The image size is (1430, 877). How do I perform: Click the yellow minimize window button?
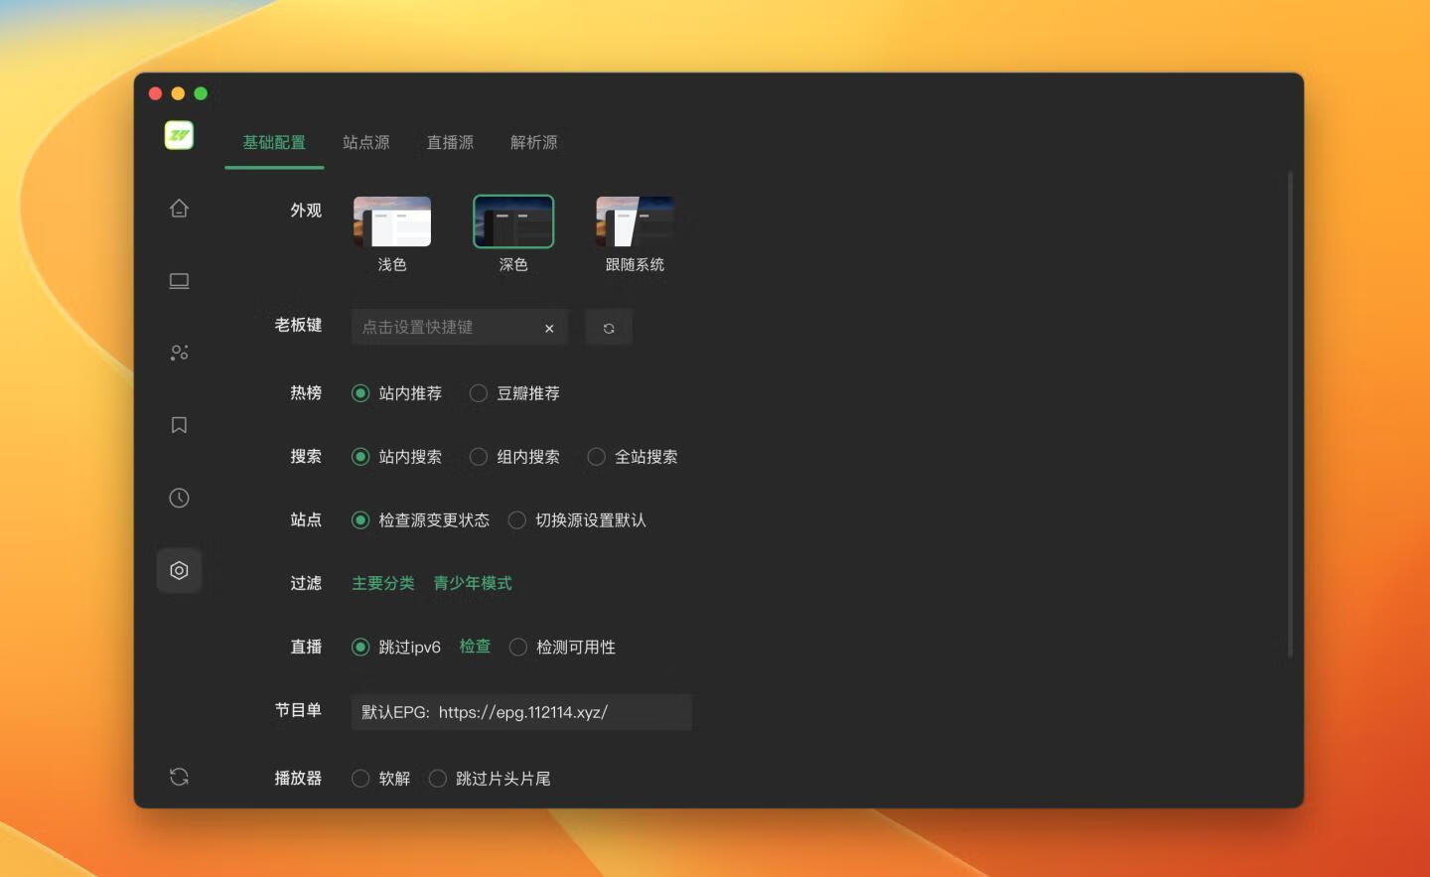[178, 93]
